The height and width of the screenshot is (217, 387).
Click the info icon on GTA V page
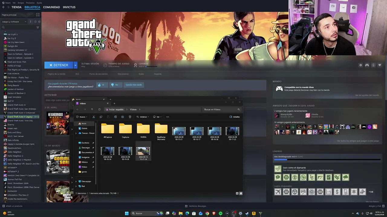point(373,65)
